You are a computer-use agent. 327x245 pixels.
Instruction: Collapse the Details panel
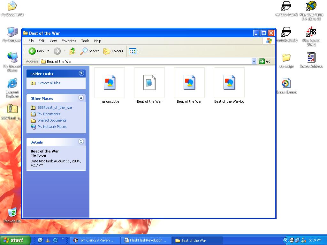(81, 142)
